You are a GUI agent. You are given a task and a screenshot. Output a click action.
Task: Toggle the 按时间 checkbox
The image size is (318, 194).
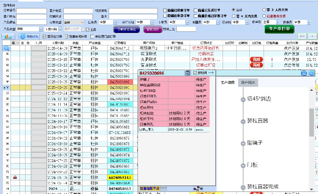pyautogui.click(x=195, y=73)
